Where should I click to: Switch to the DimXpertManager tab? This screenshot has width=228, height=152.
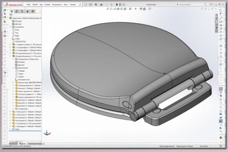pos(28,11)
